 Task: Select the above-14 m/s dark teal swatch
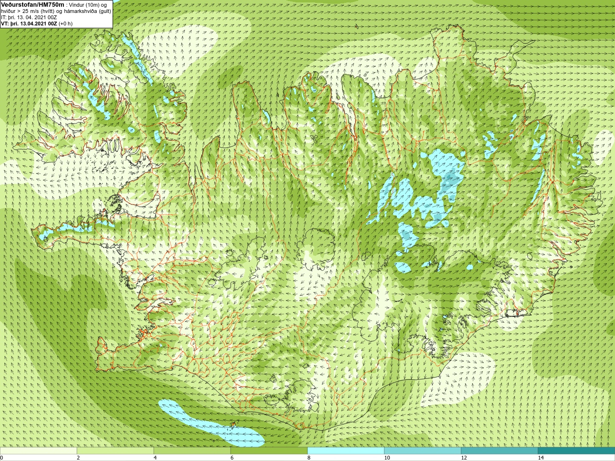(577, 451)
